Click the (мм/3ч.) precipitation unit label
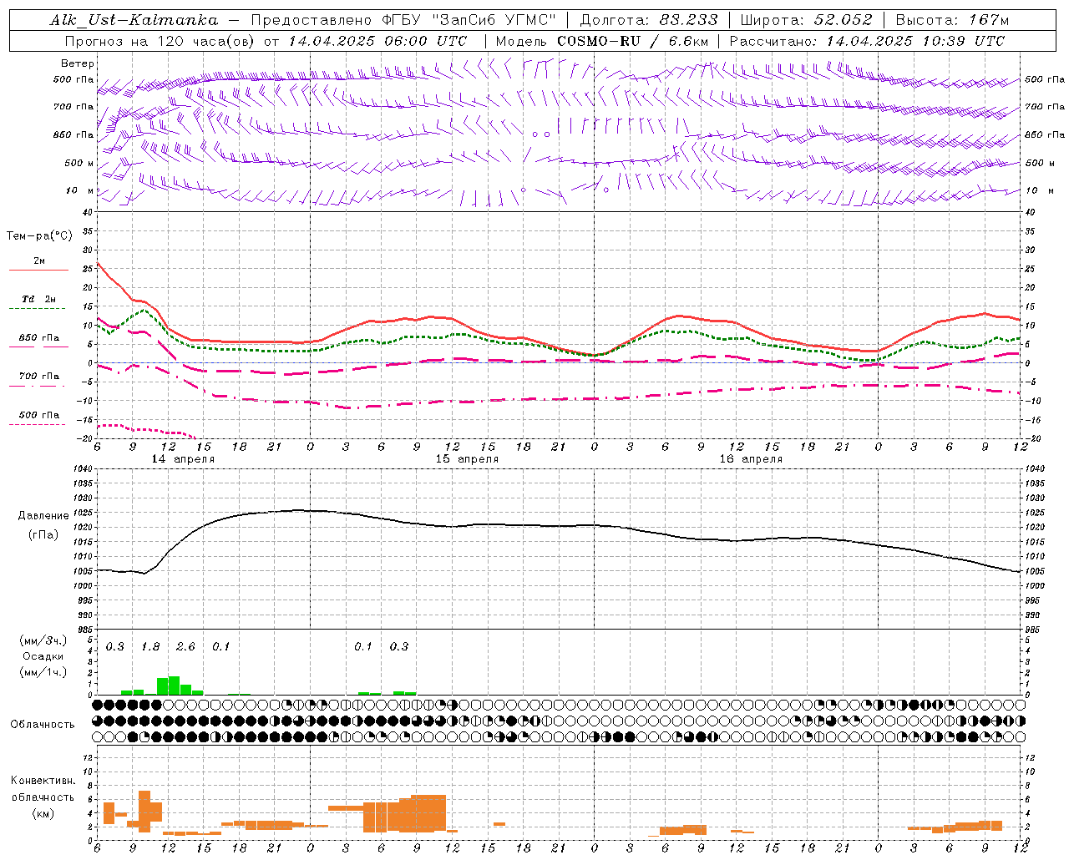Screen dimensions: 1069x855 (43, 640)
